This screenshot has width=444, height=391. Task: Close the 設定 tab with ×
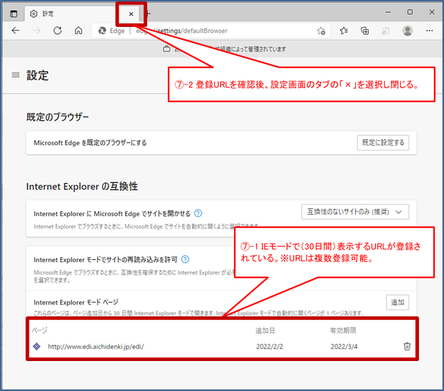(131, 14)
